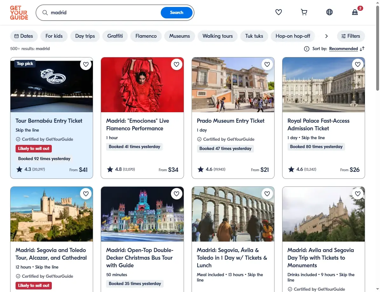Click the info icon beside Sort by
Image resolution: width=380 pixels, height=292 pixels.
pyautogui.click(x=307, y=49)
